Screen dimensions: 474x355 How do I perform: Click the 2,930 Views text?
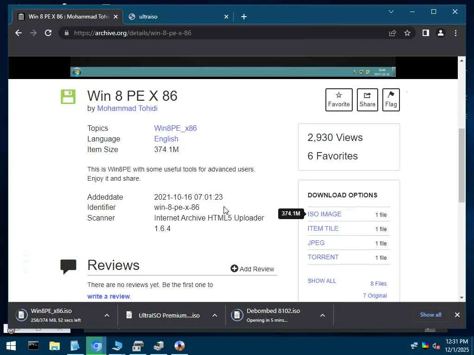(x=335, y=138)
